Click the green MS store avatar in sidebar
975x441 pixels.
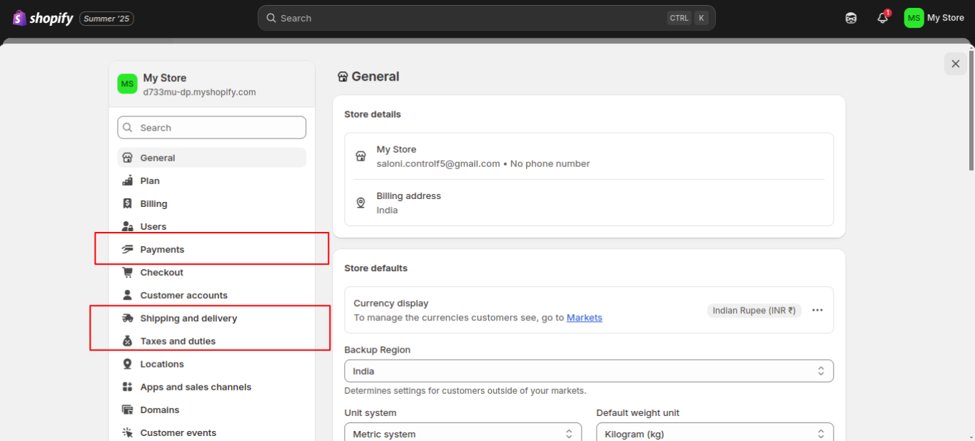click(x=127, y=83)
